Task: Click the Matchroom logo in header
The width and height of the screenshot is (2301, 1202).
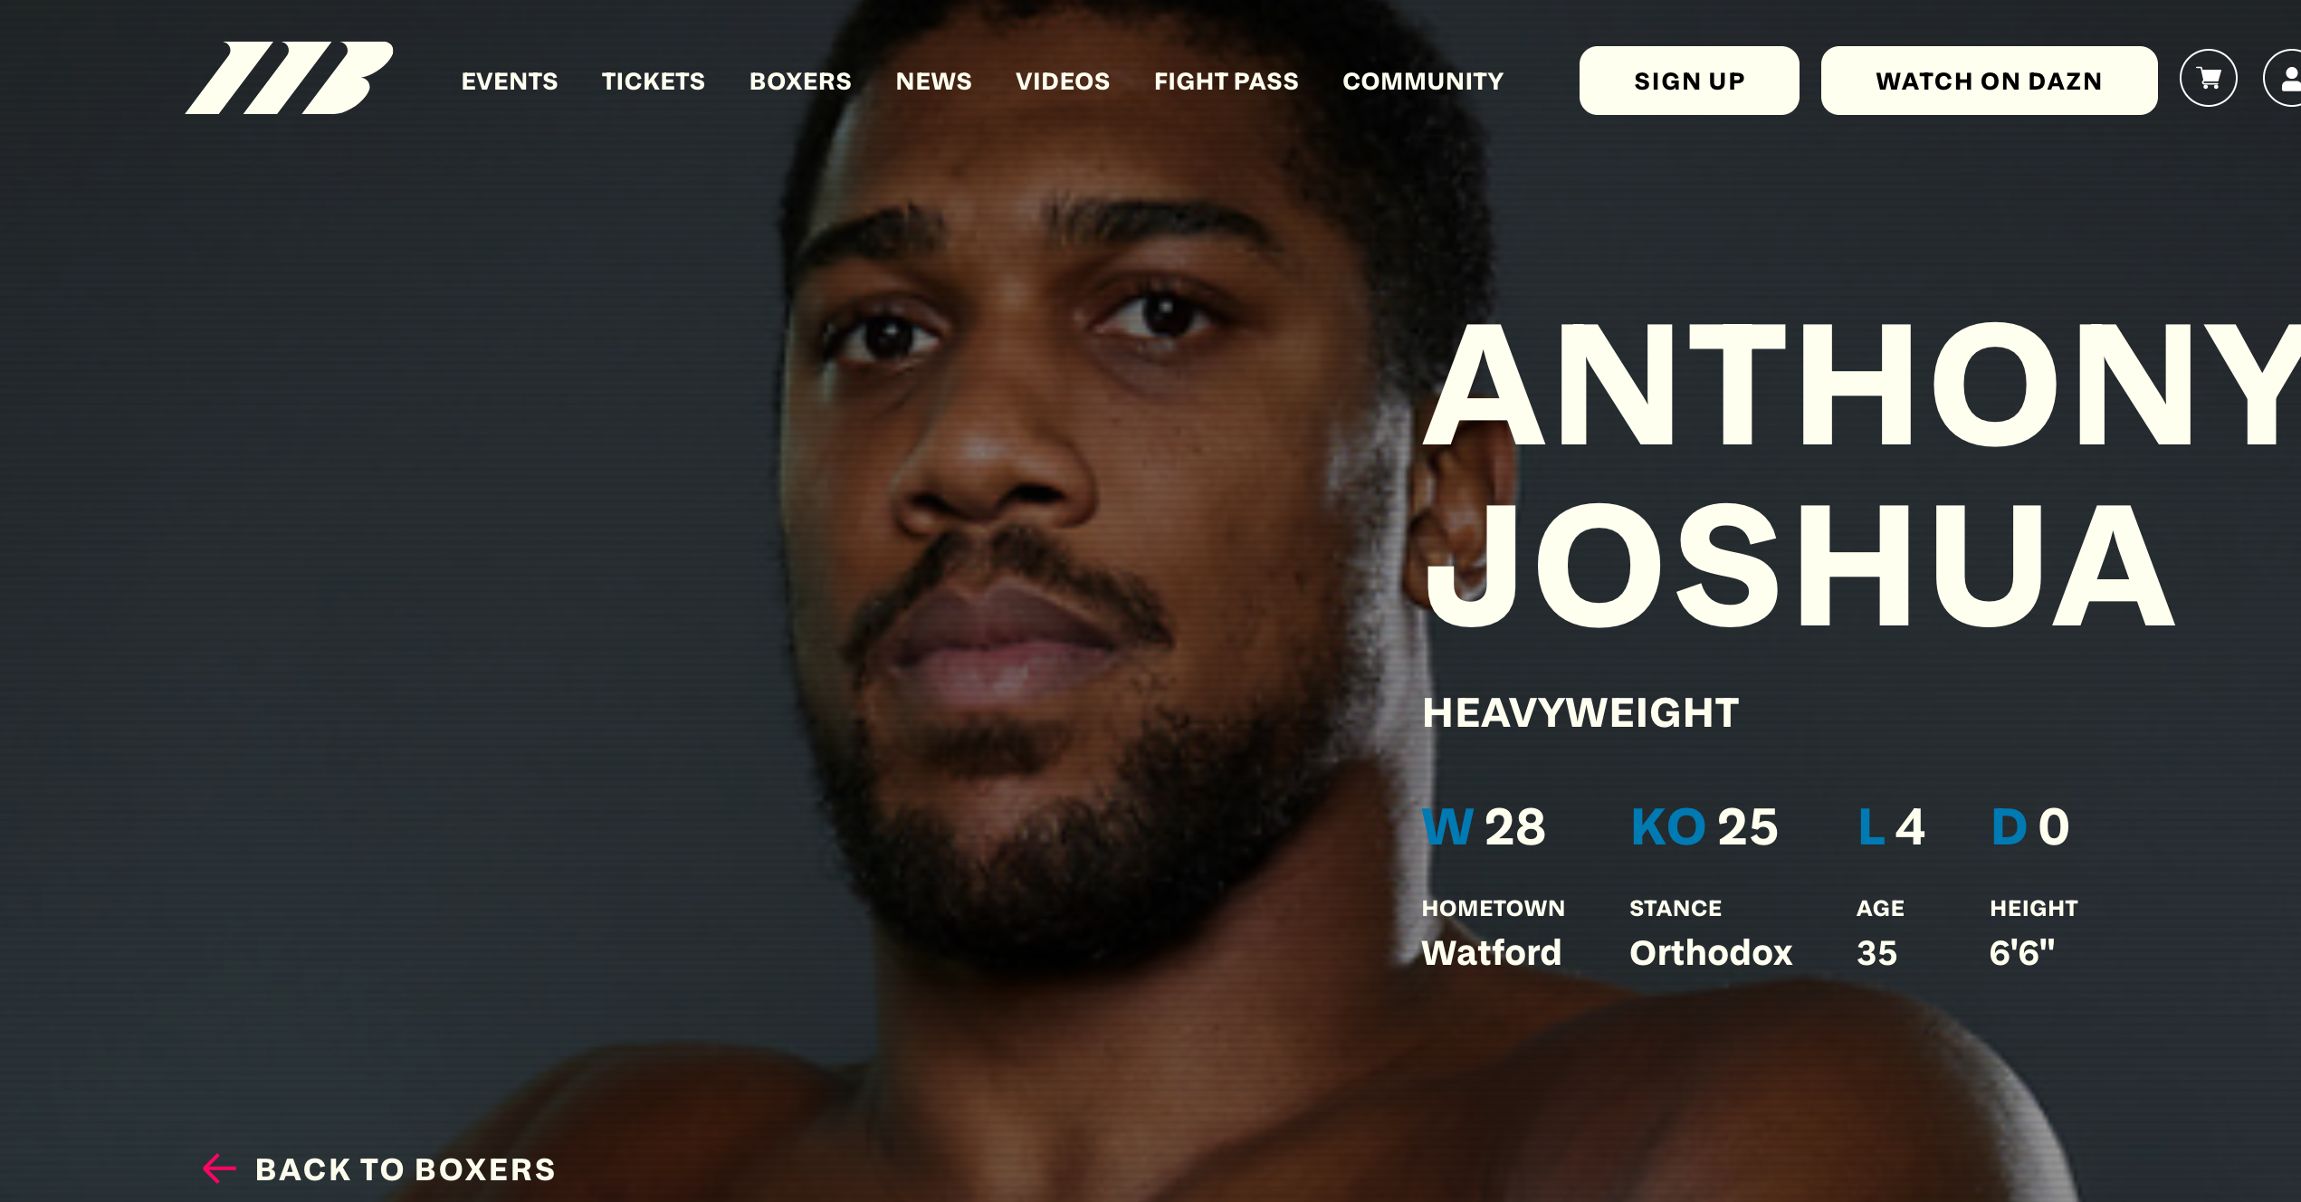Action: (x=289, y=78)
